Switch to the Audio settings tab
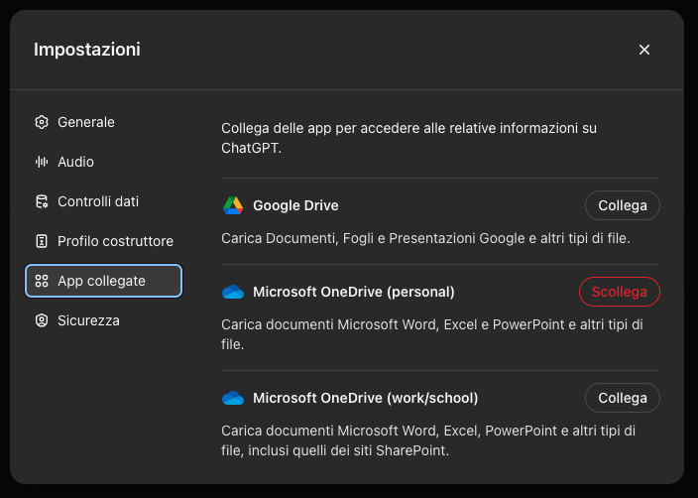The width and height of the screenshot is (698, 498). 103,162
